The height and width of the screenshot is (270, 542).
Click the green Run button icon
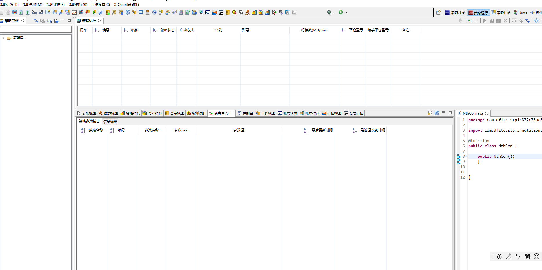pyautogui.click(x=341, y=12)
